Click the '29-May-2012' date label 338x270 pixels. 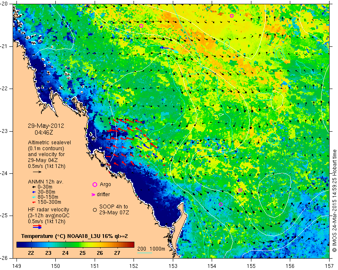coord(46,126)
